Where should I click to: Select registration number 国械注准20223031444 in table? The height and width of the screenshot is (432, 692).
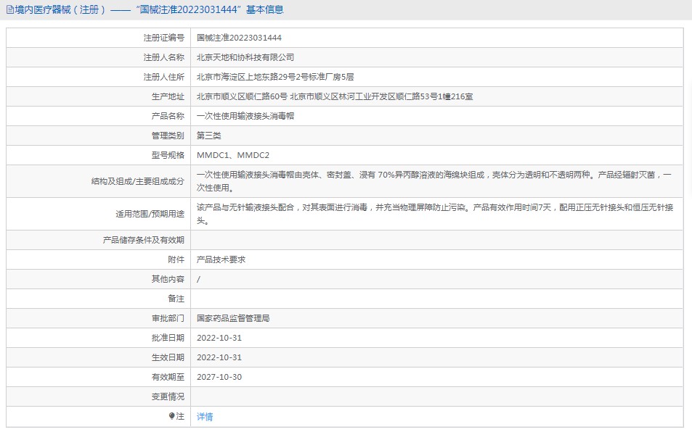(239, 38)
